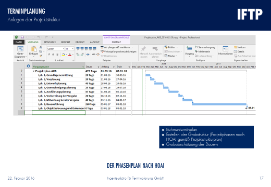The height and width of the screenshot is (187, 271).
Task: Click the Meilenstein milestone icon
Action: 196,51
